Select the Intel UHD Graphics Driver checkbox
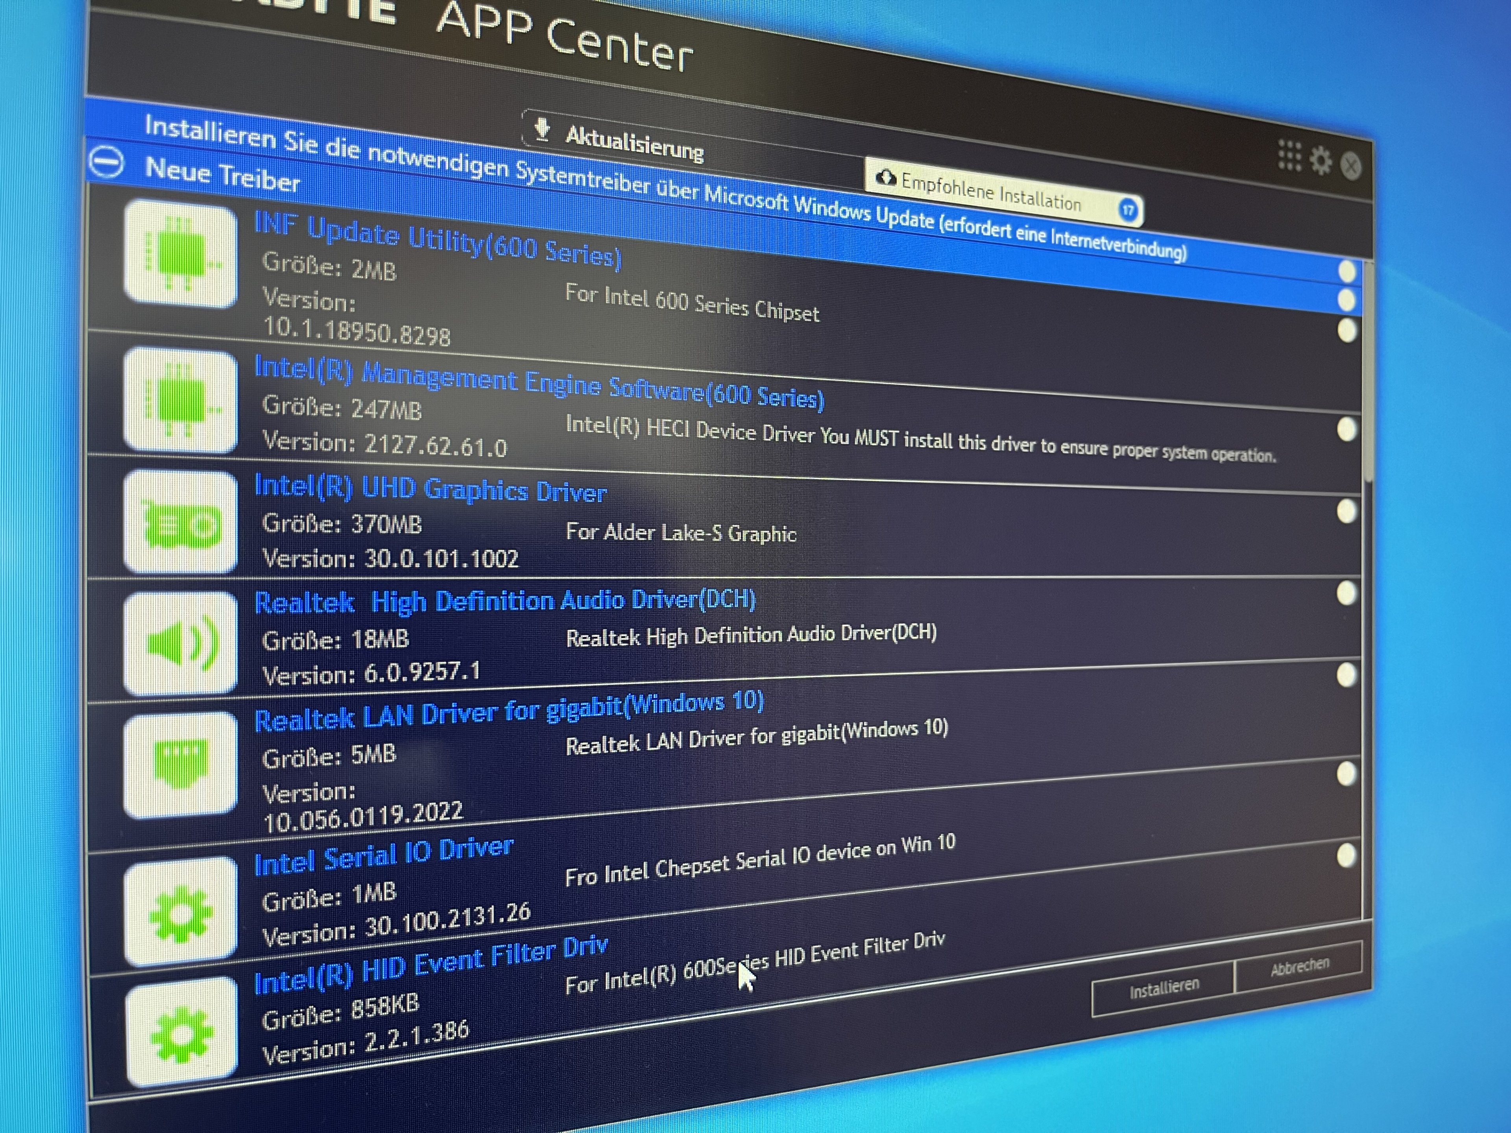 coord(1347,511)
